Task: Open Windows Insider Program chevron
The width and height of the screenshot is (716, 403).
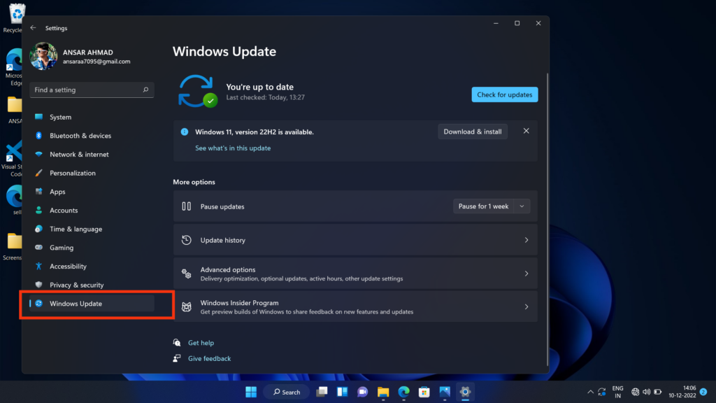Action: click(x=527, y=306)
